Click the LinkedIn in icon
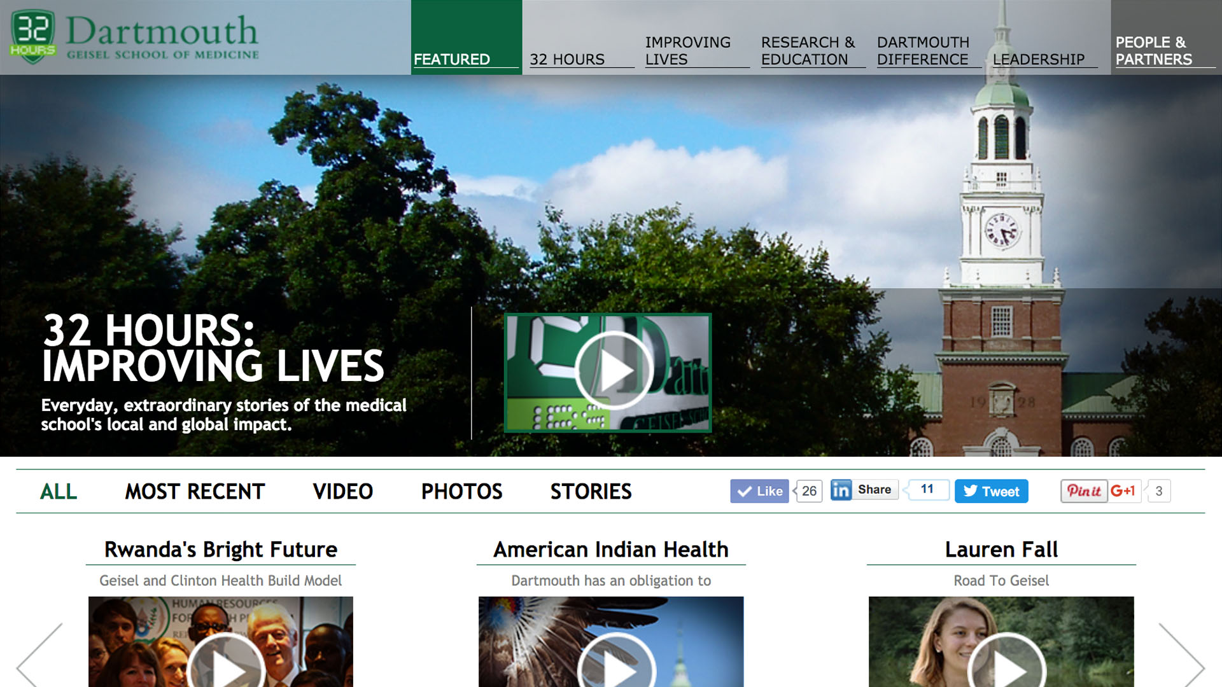The image size is (1222, 687). 841,490
